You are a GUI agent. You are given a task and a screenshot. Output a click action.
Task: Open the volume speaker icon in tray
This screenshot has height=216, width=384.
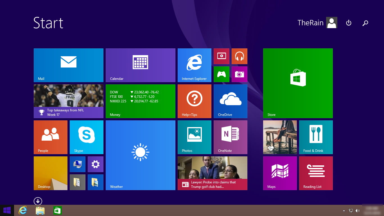(x=358, y=210)
